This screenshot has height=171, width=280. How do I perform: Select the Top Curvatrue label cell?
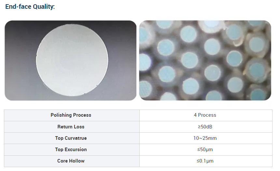pos(71,138)
